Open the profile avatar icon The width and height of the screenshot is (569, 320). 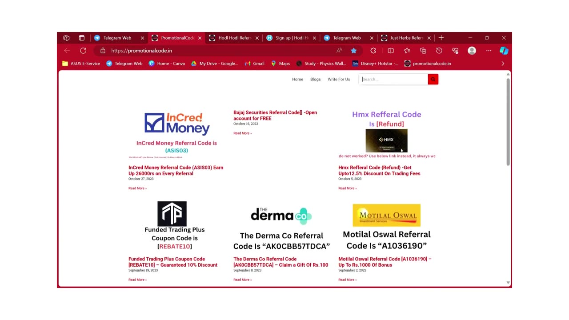pos(472,51)
